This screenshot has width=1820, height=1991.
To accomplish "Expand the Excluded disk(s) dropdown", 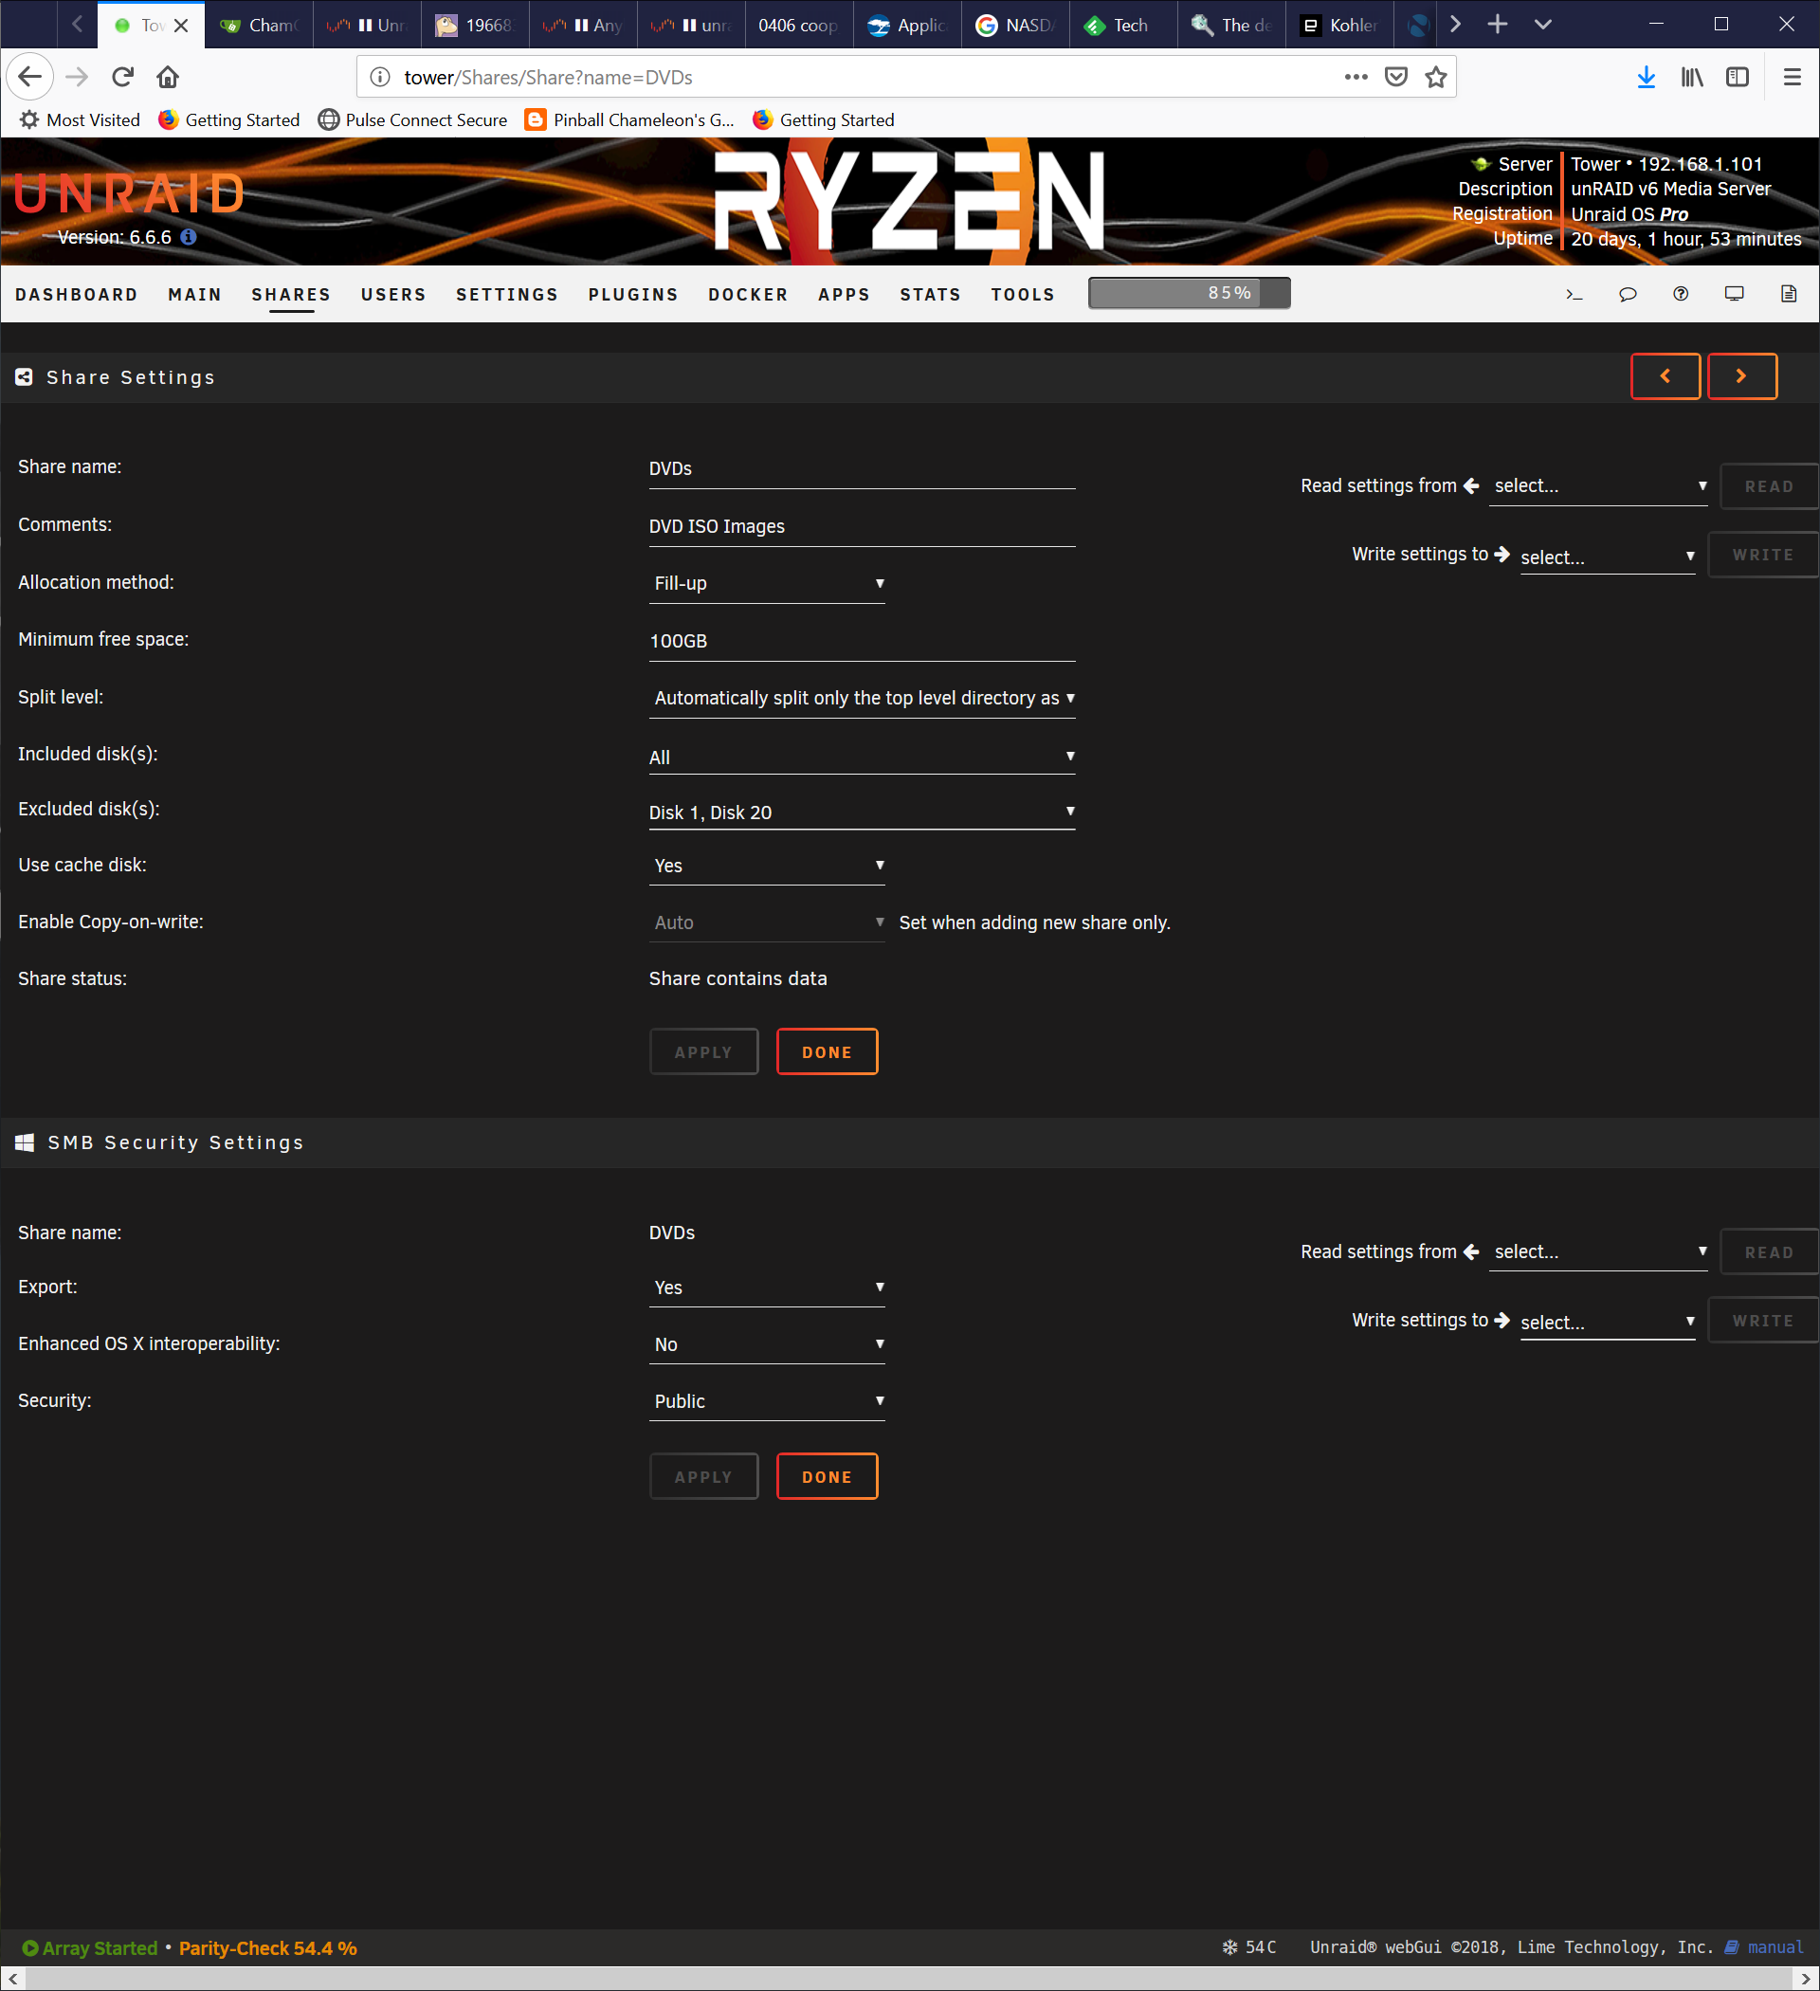I will [x=862, y=812].
